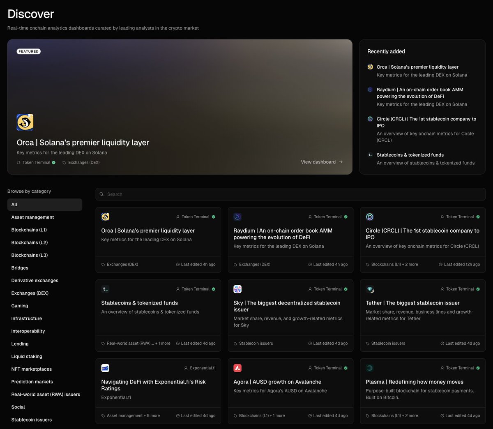
Task: Click the Orca icon in Recently added
Action: tap(370, 67)
